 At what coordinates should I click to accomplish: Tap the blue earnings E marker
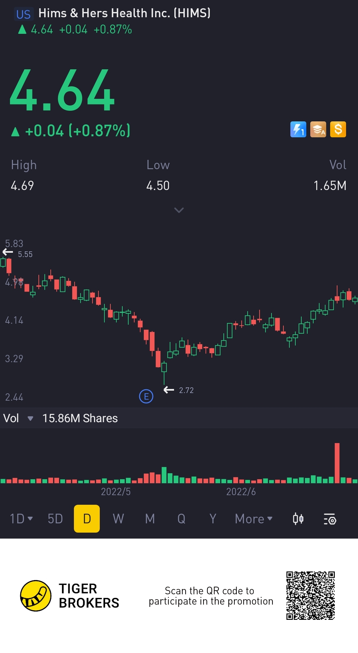(x=146, y=396)
